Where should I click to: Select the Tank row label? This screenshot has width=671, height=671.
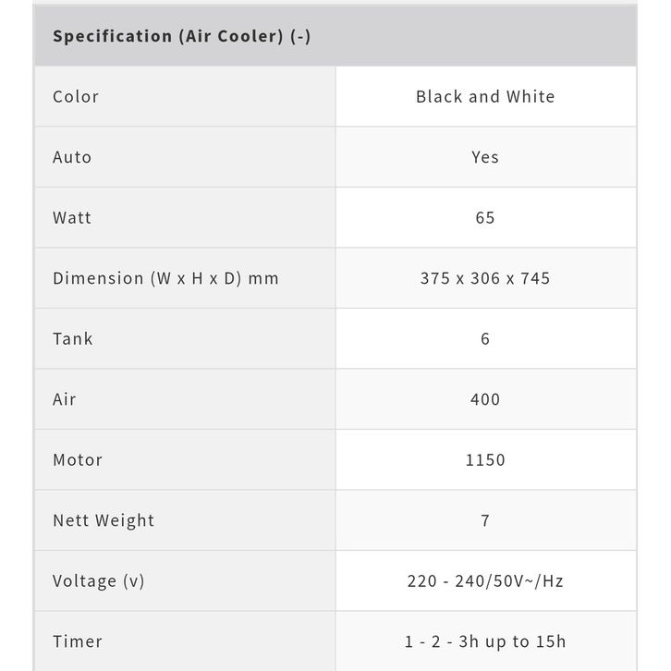tap(73, 339)
